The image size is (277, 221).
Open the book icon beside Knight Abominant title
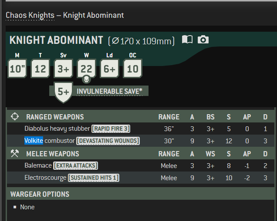click(x=187, y=40)
